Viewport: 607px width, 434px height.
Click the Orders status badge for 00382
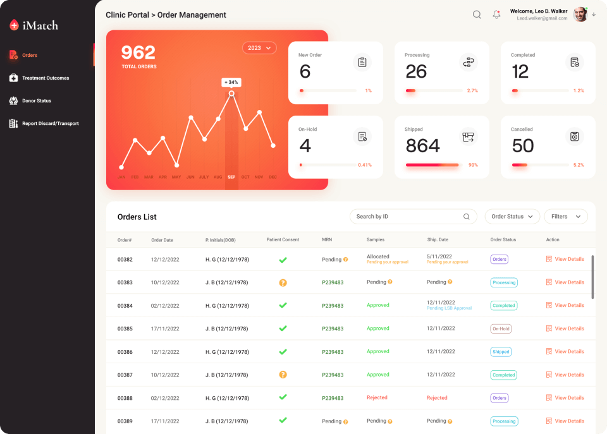[500, 259]
